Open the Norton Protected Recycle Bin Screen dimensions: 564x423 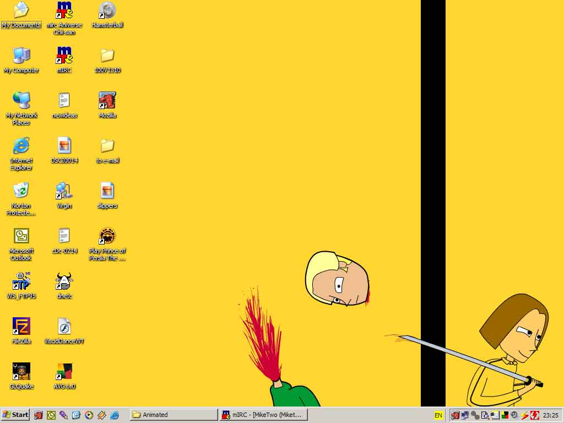click(x=21, y=191)
